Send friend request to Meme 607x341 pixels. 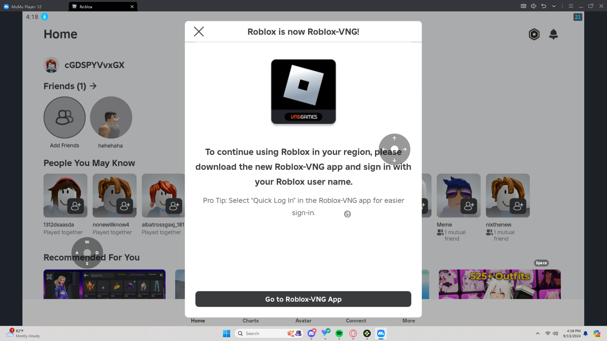click(x=469, y=206)
